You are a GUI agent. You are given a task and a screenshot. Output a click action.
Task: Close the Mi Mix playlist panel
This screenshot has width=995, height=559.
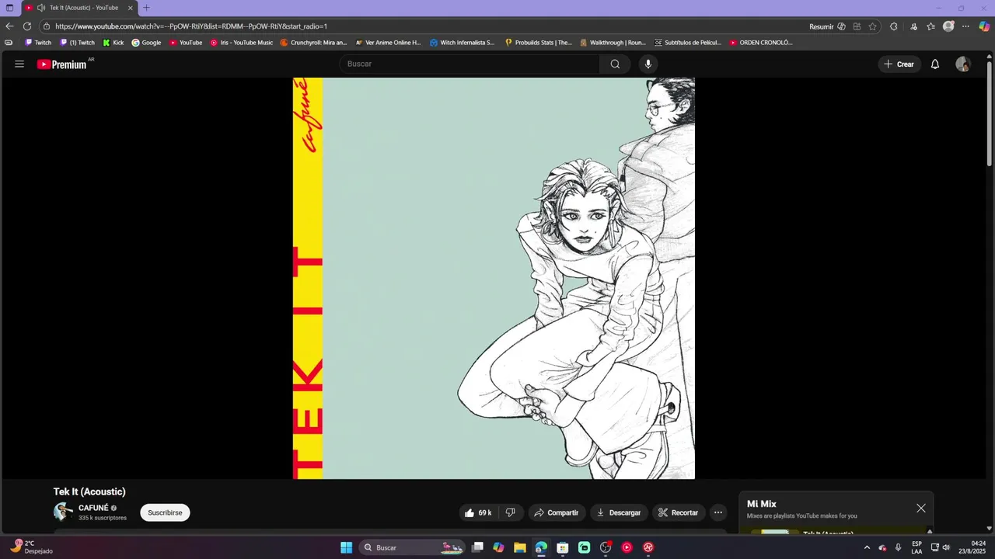[x=921, y=509]
